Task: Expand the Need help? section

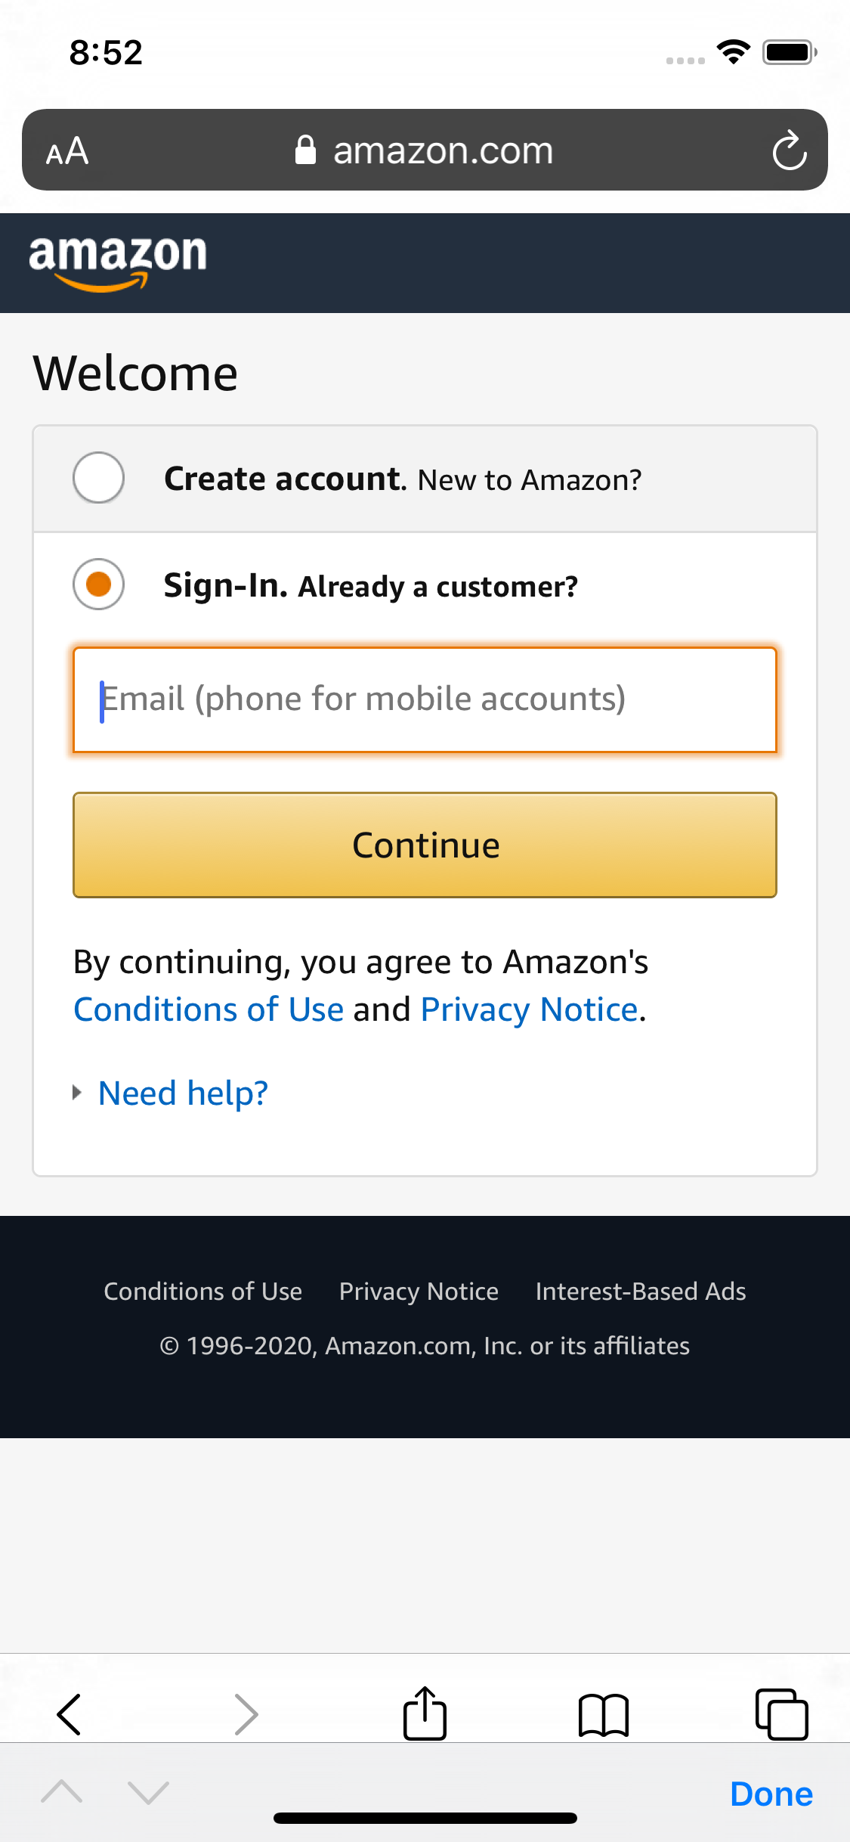Action: click(x=182, y=1092)
